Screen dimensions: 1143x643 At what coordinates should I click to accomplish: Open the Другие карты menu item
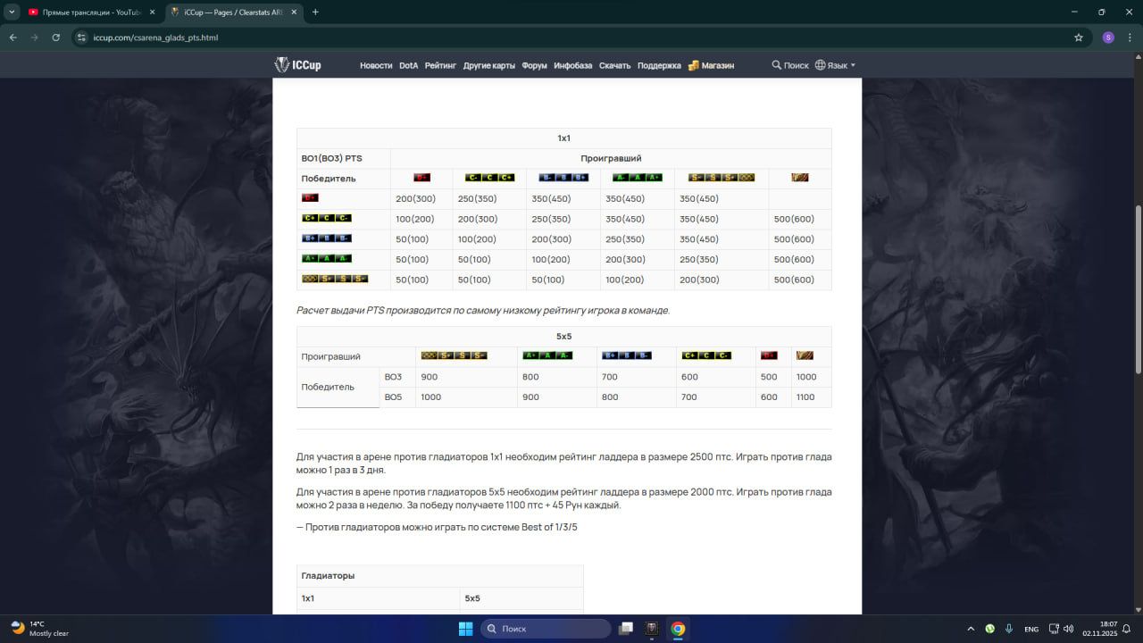489,65
